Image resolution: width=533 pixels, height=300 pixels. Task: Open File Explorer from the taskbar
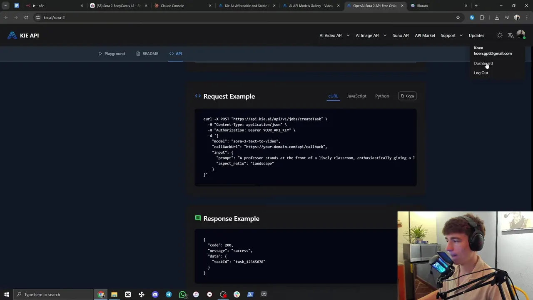[114, 295]
